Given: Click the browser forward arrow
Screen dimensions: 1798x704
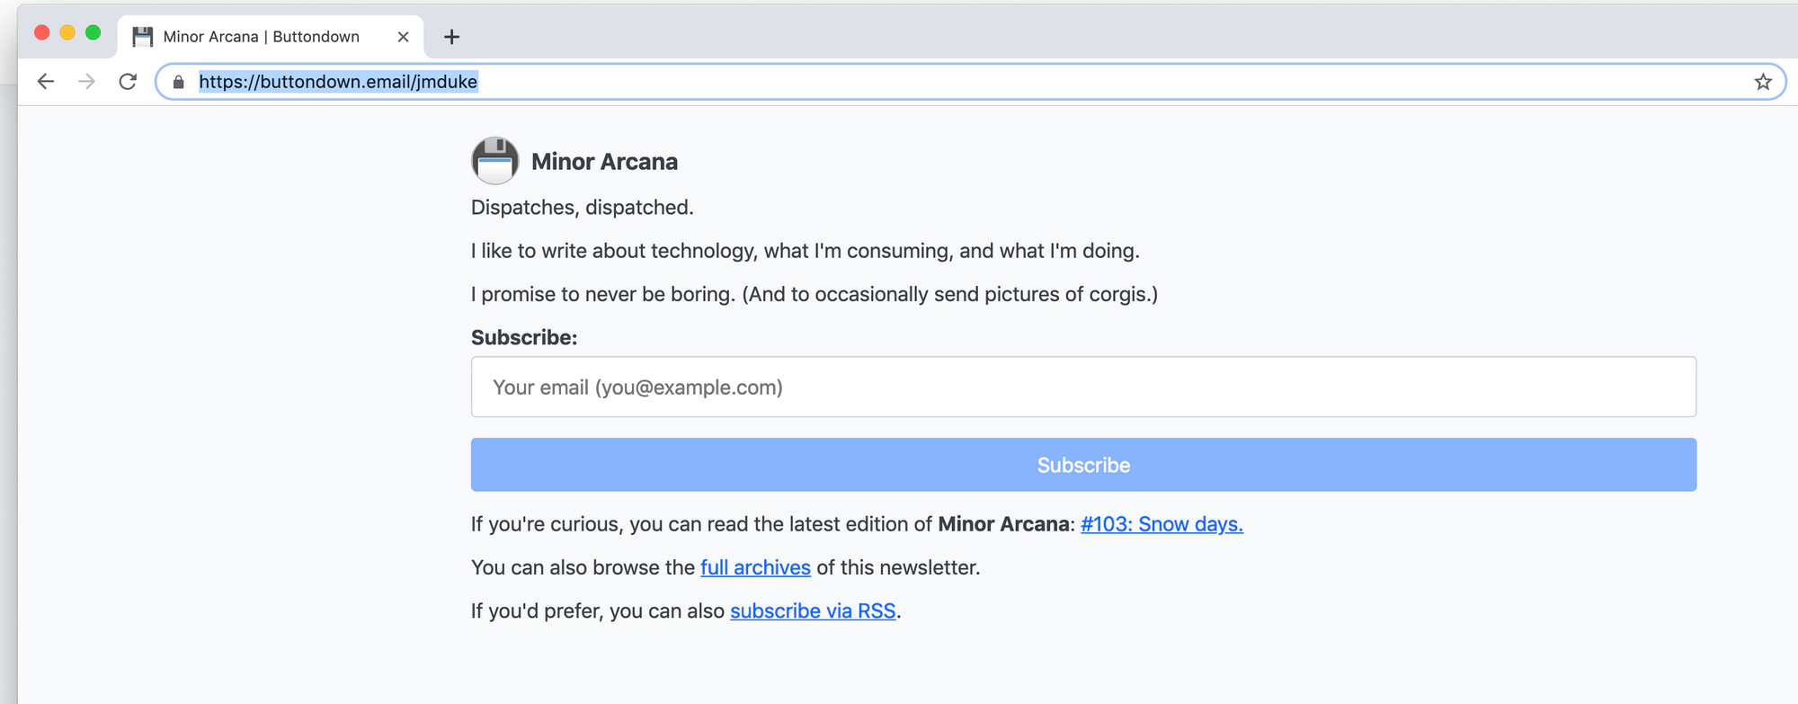Looking at the screenshot, I should 86,82.
